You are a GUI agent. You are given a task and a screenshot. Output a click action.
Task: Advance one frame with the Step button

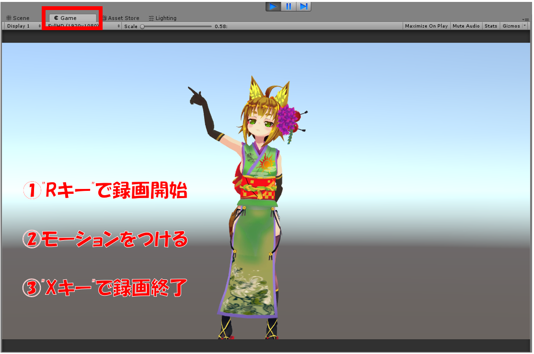point(303,6)
